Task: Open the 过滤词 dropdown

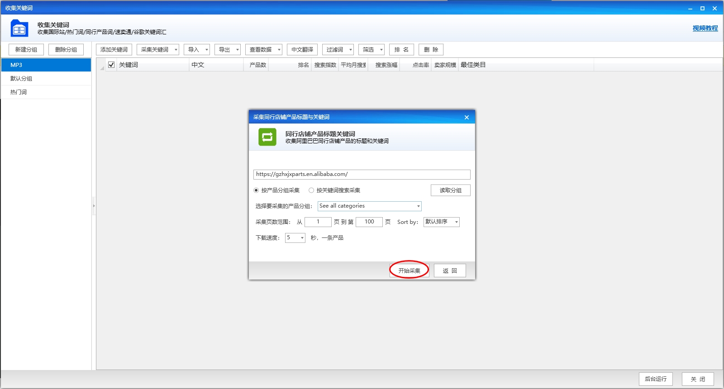Action: point(338,50)
